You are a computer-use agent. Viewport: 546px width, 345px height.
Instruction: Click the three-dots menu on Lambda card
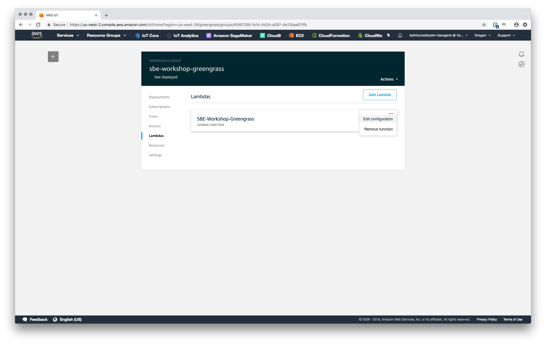coord(391,114)
